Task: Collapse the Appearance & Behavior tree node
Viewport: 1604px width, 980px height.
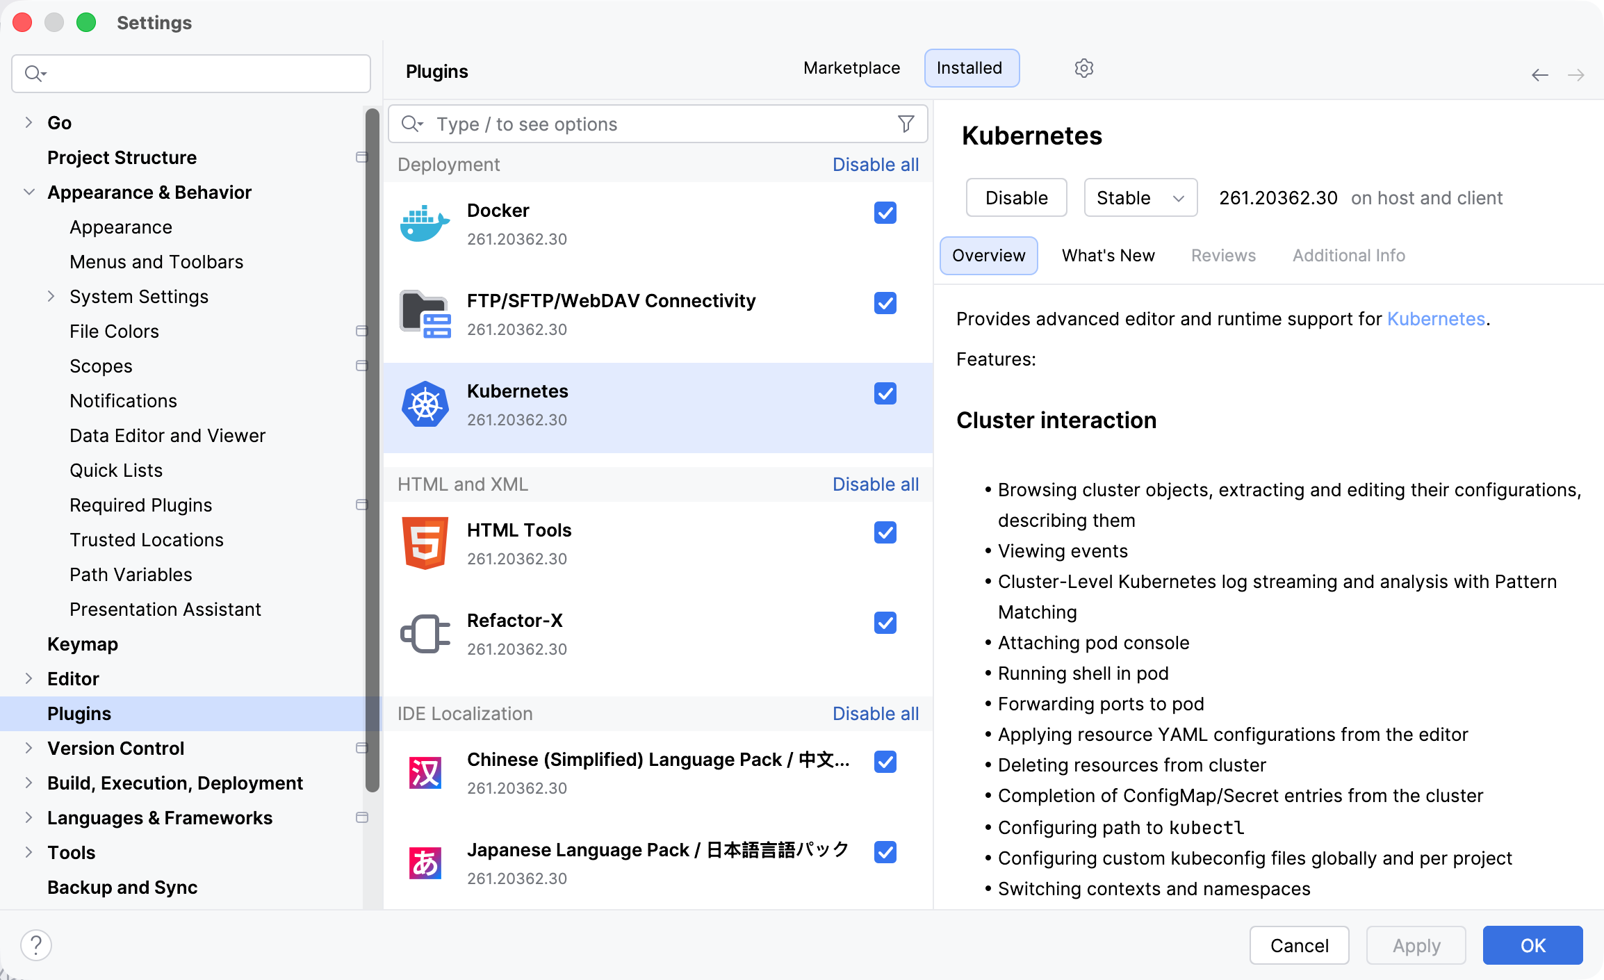Action: 28,193
